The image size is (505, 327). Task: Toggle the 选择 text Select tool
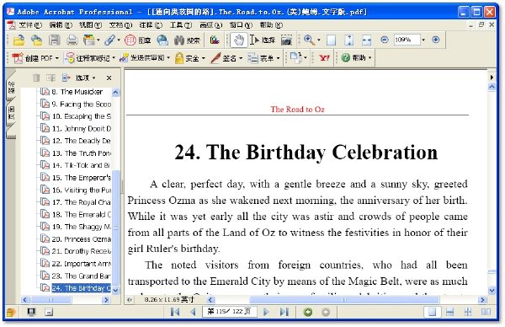263,40
